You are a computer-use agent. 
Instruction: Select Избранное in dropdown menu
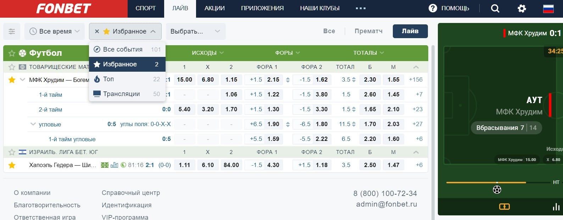pyautogui.click(x=127, y=64)
